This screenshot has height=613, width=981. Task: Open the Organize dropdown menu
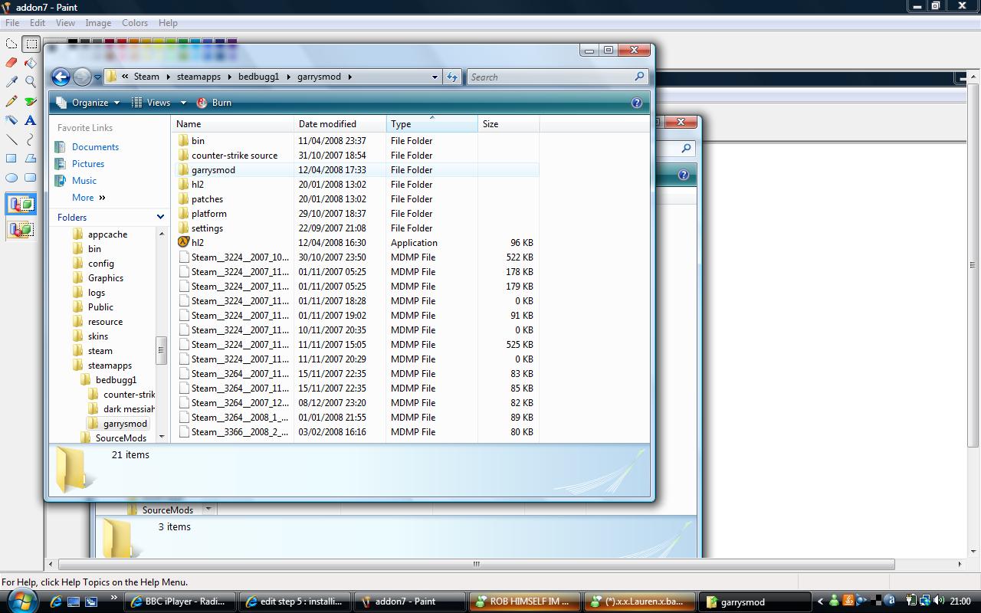coord(88,103)
